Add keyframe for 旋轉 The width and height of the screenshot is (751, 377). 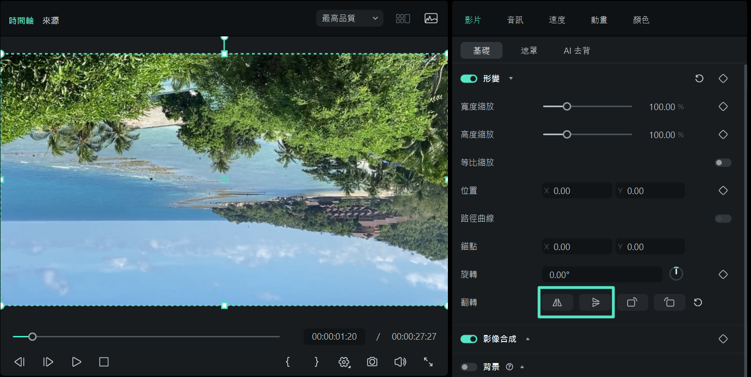(x=723, y=274)
